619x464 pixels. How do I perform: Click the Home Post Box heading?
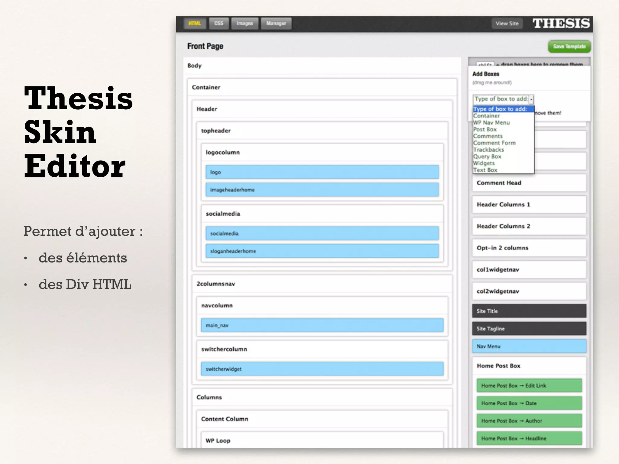[x=499, y=366]
